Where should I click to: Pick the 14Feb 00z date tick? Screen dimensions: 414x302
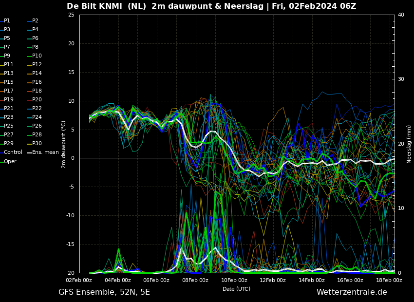[312, 281]
